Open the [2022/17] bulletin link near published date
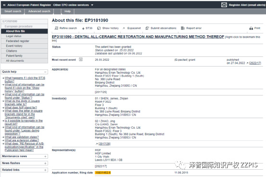This screenshot has width=266, height=177. 255,63
